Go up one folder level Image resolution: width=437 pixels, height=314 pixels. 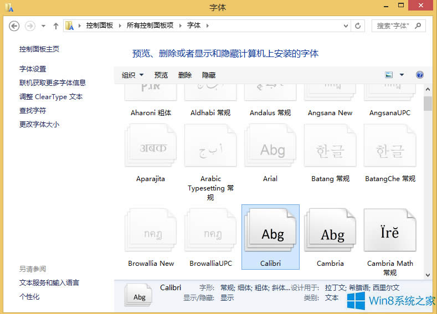pyautogui.click(x=56, y=26)
